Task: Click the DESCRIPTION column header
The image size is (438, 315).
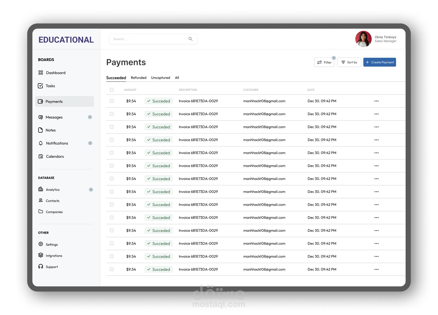Action: point(188,90)
